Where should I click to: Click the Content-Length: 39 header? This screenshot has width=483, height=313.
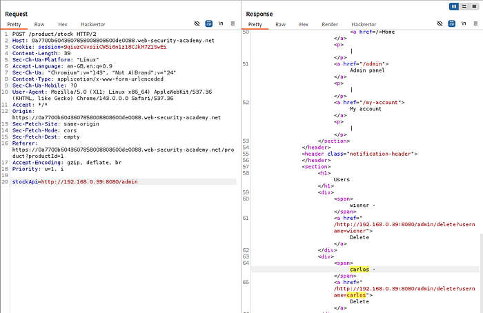coord(41,53)
